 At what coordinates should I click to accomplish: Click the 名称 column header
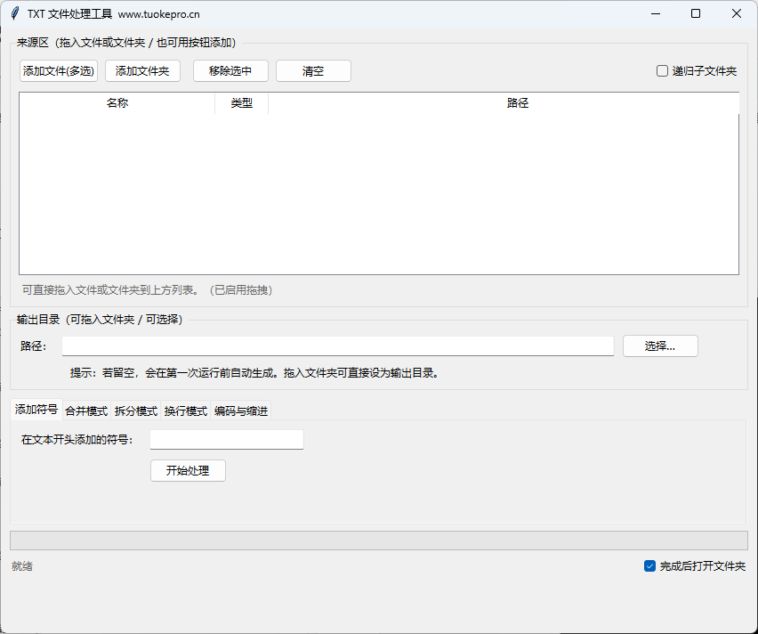point(117,102)
